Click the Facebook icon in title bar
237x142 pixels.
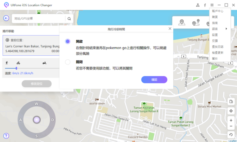pos(205,5)
